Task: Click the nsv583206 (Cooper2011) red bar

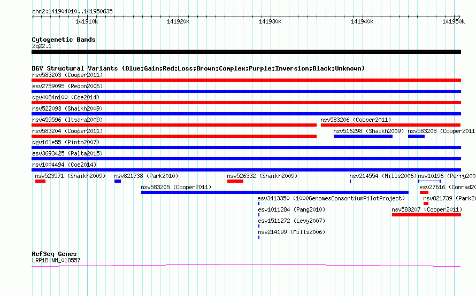Action: (x=391, y=125)
